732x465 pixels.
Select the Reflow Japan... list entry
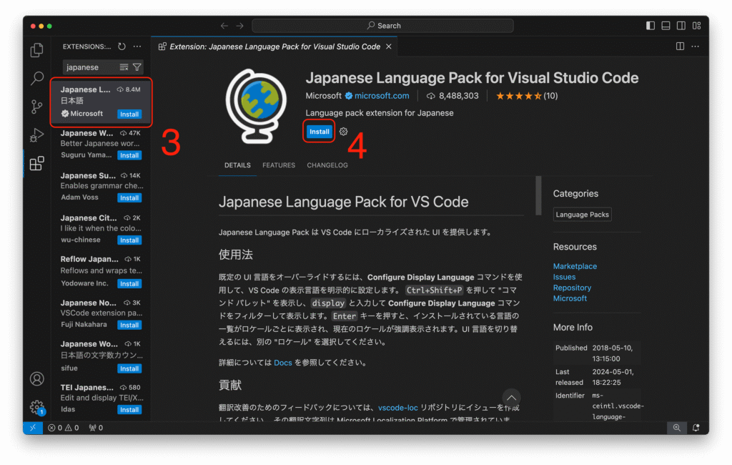tap(101, 271)
